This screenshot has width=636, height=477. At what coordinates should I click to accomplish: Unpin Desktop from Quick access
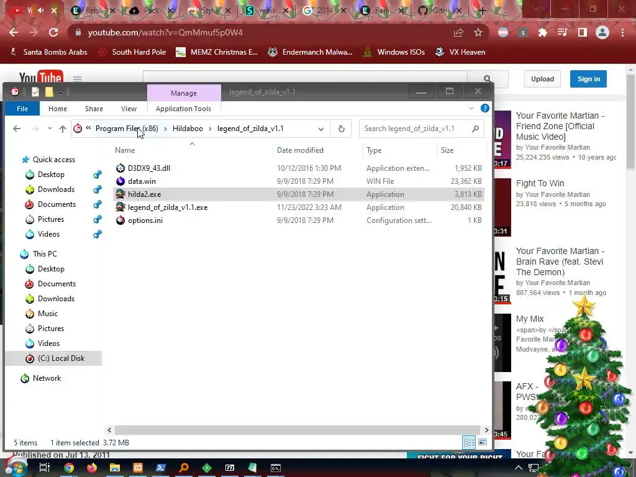pyautogui.click(x=98, y=175)
